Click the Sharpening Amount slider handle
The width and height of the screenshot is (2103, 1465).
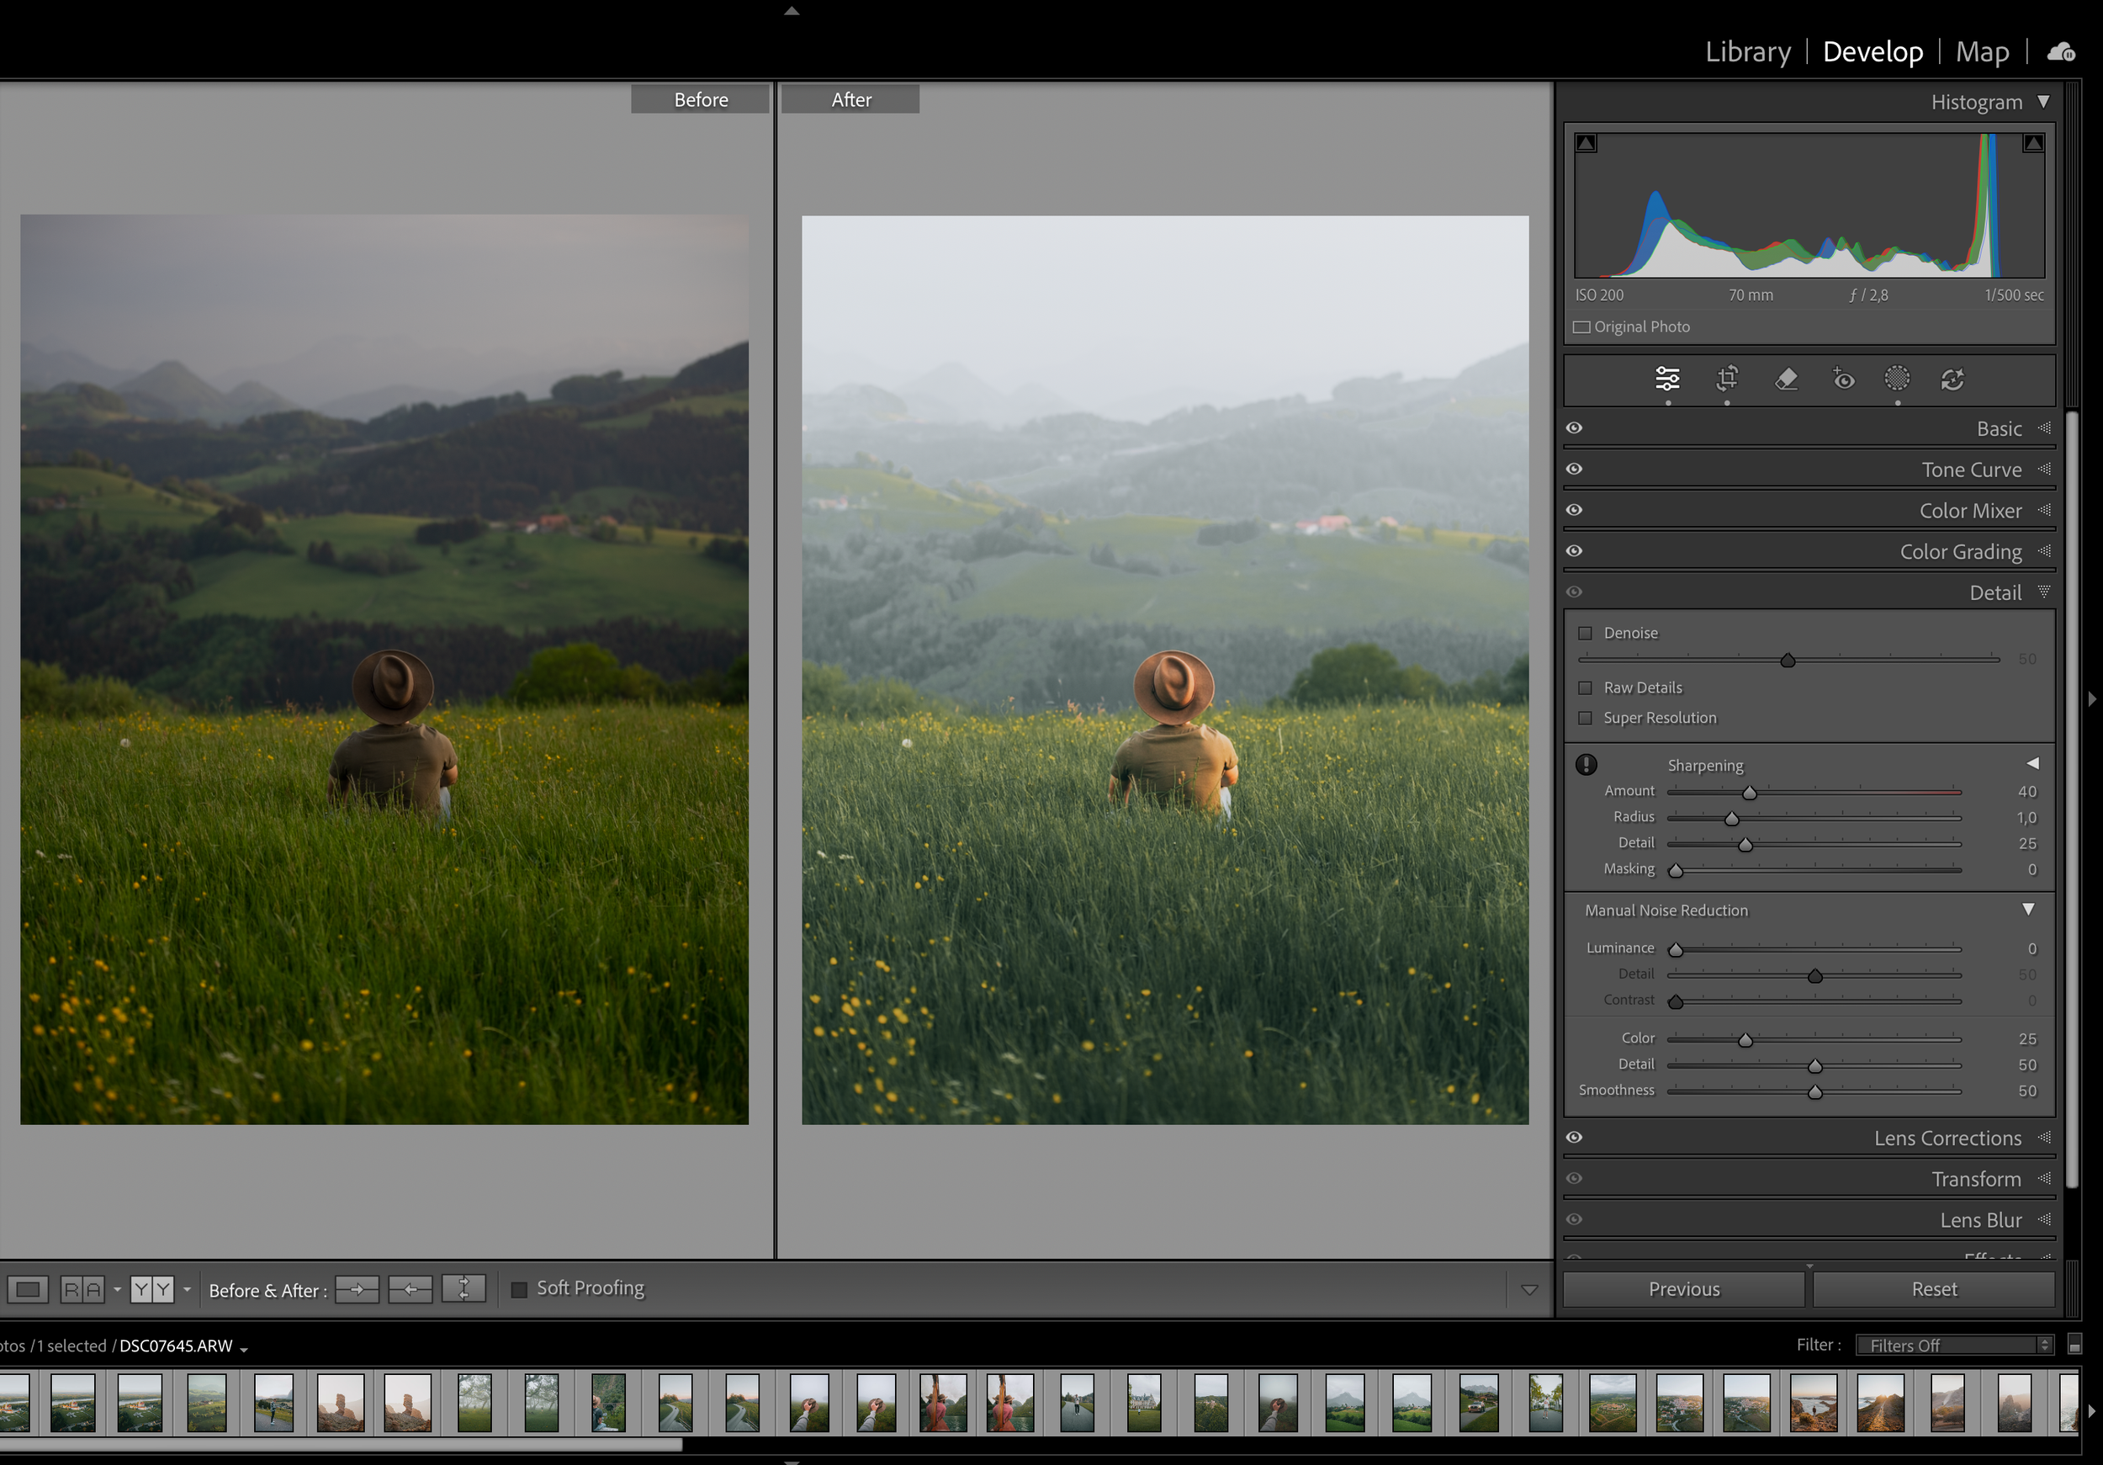tap(1750, 793)
